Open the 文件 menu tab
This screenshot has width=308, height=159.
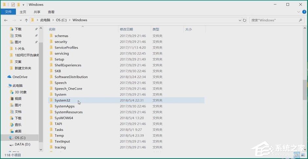click(8, 12)
